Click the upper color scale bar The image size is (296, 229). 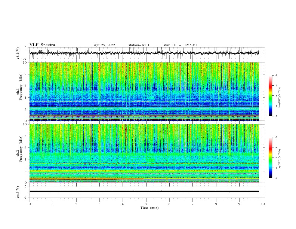270,96
